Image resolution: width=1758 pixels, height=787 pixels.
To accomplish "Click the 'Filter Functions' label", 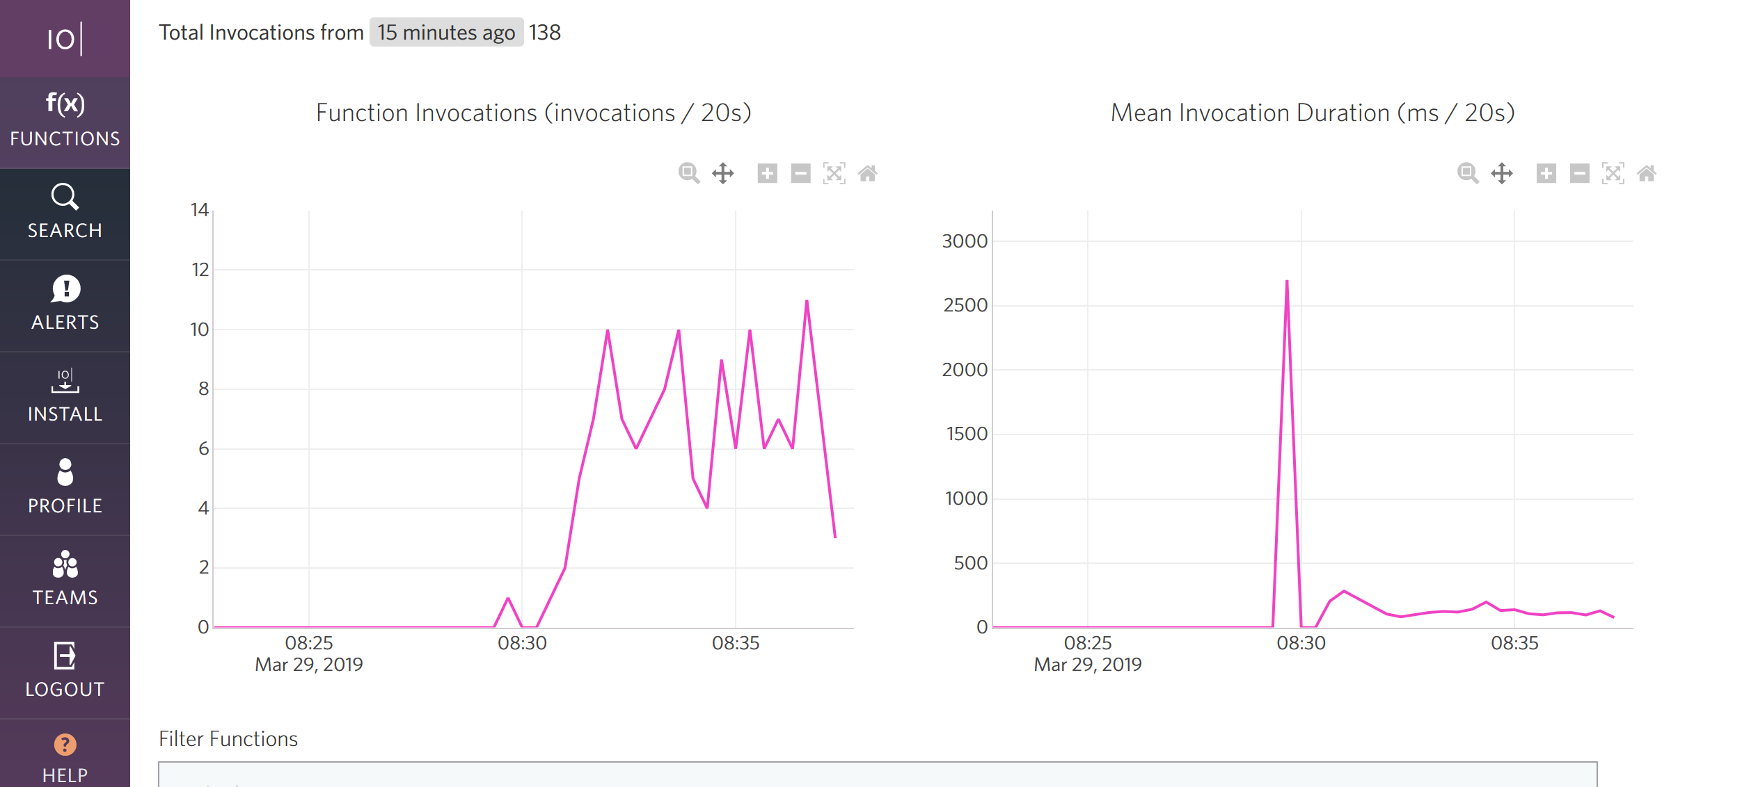I will point(228,738).
